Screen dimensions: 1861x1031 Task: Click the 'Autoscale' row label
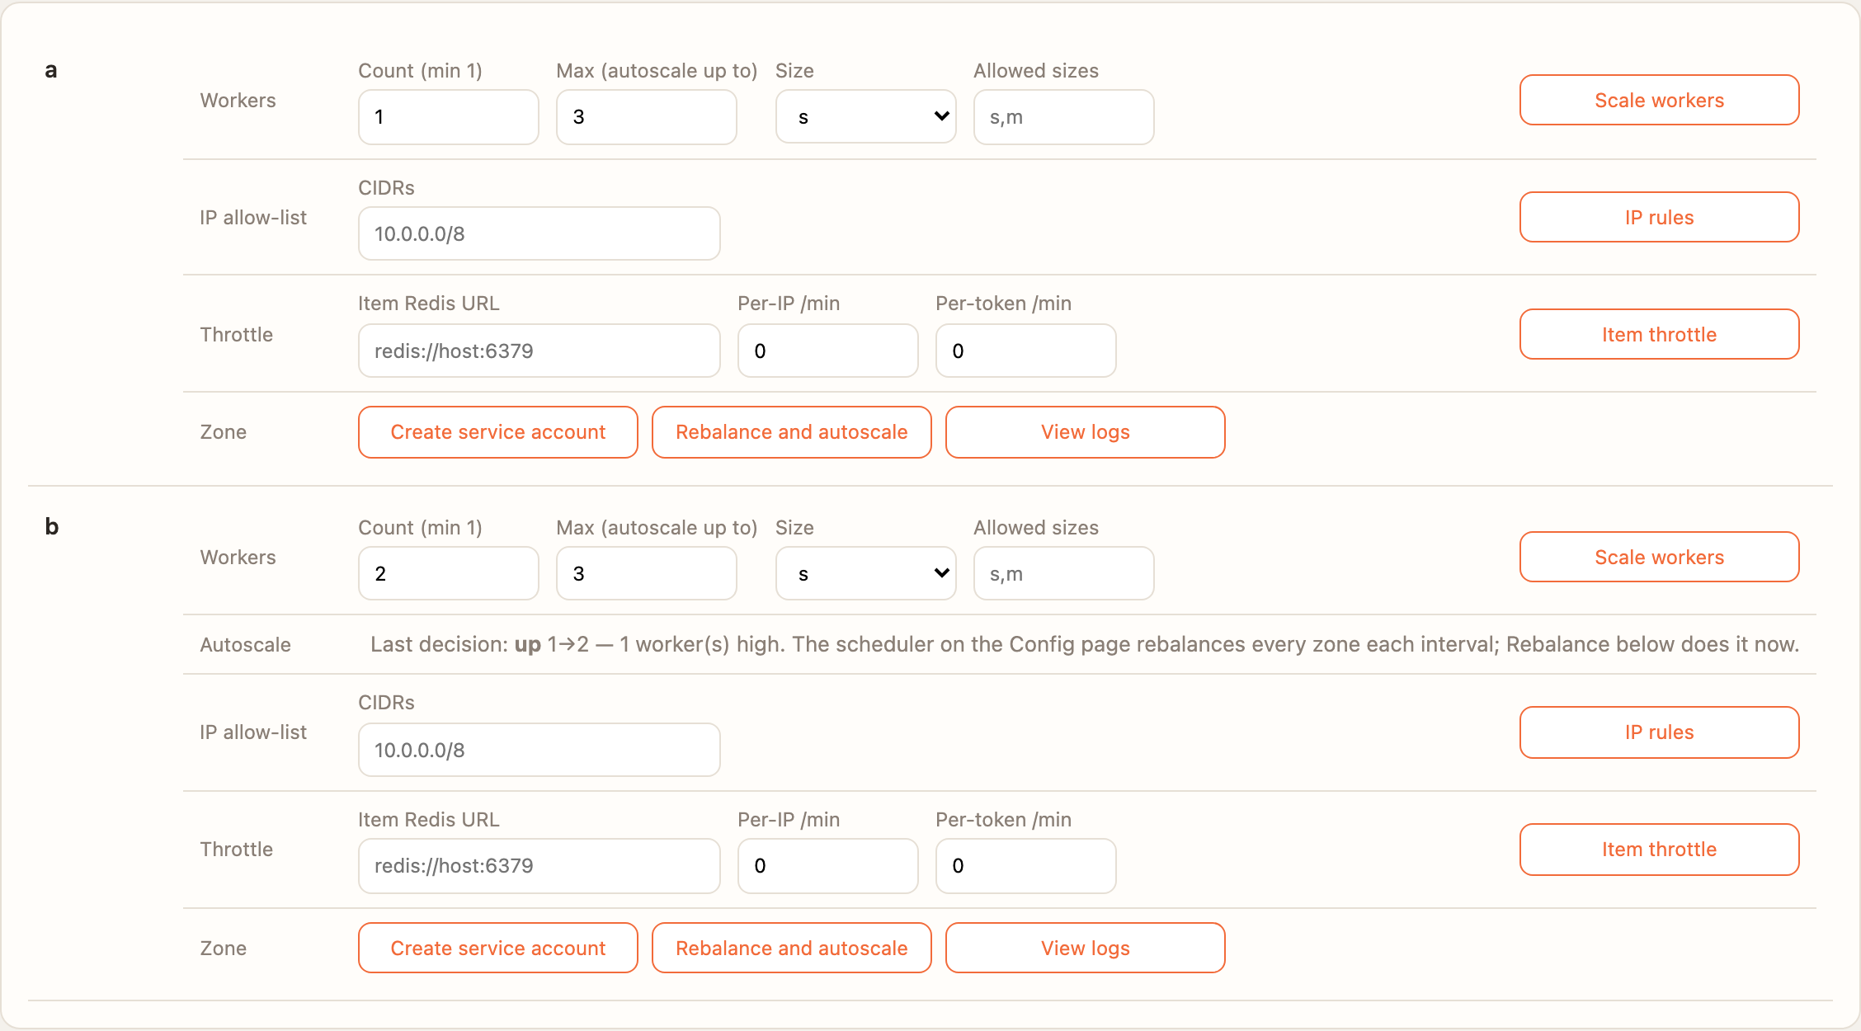point(246,644)
